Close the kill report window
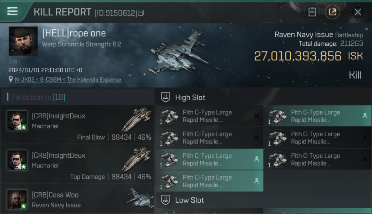Screen dimensions: 372x214 [357, 12]
